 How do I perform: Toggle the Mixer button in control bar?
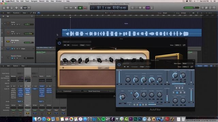(x=25, y=8)
